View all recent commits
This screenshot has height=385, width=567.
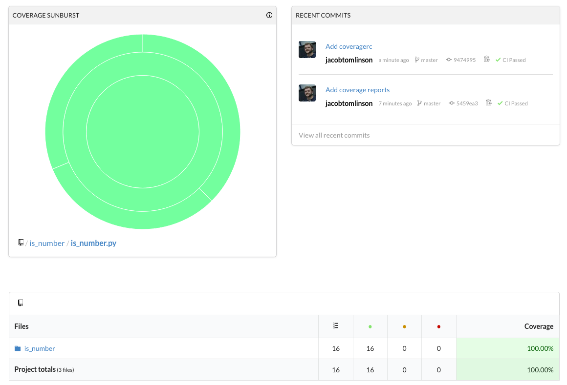334,135
